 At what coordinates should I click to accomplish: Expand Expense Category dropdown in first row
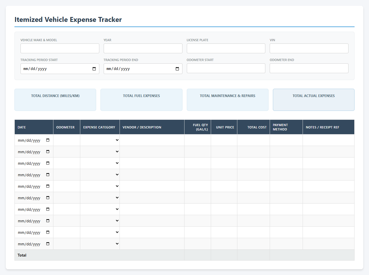pyautogui.click(x=100, y=140)
